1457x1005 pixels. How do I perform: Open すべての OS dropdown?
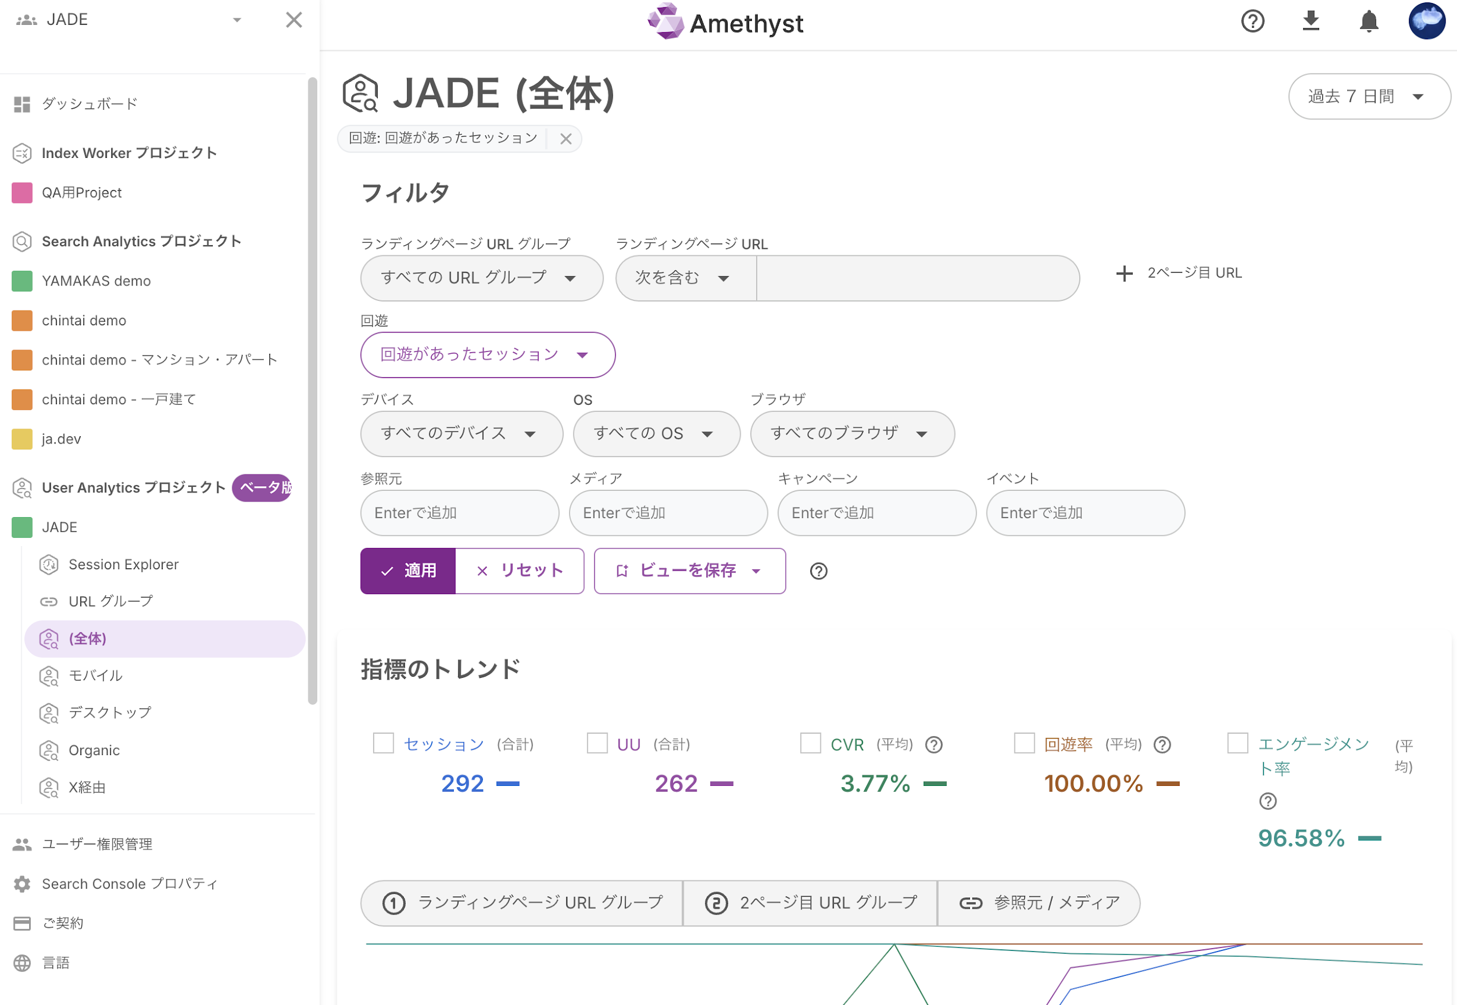(x=656, y=433)
